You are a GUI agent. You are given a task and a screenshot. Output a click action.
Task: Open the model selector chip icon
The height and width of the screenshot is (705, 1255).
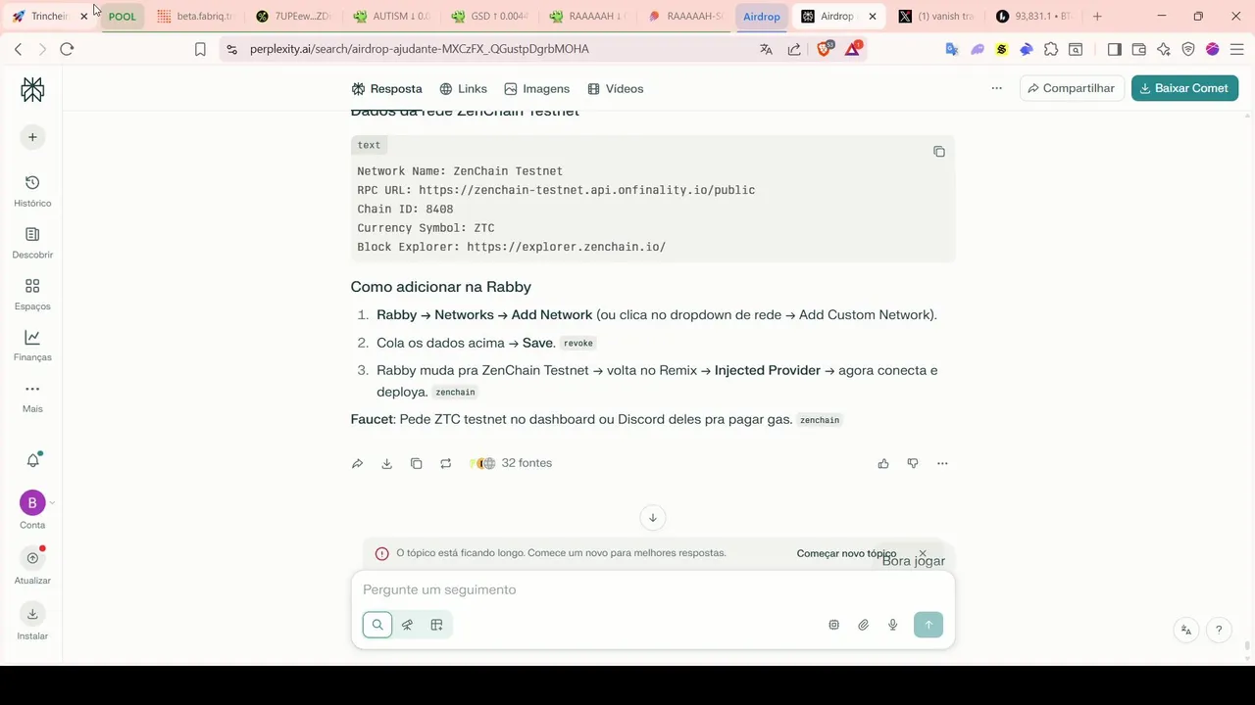coord(833,625)
